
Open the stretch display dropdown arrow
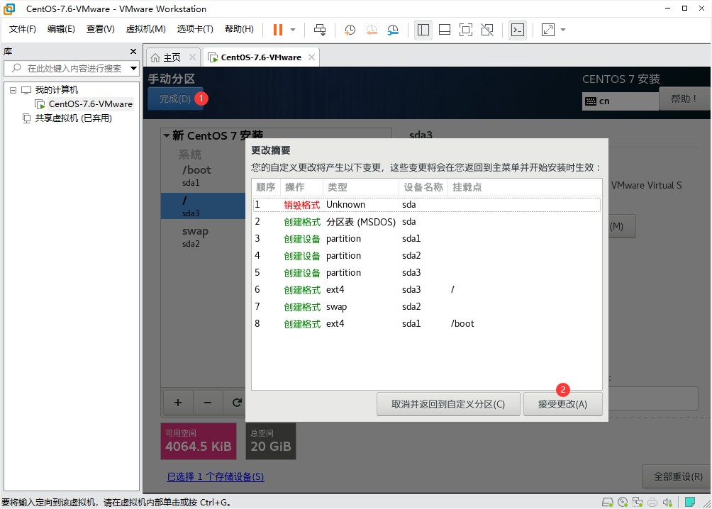563,30
